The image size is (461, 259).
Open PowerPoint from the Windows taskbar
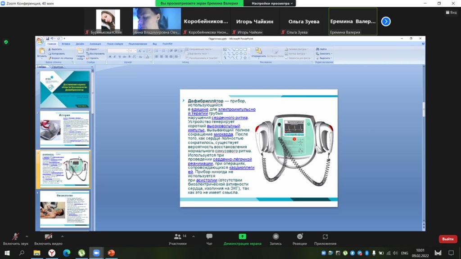(111, 253)
